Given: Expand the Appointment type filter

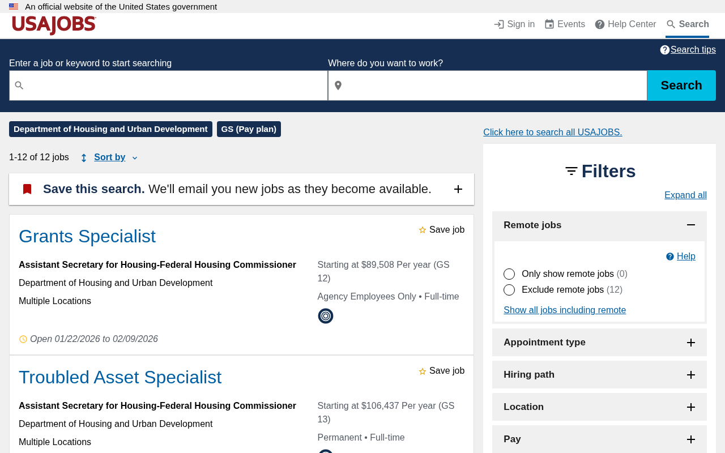Looking at the screenshot, I should 691,343.
